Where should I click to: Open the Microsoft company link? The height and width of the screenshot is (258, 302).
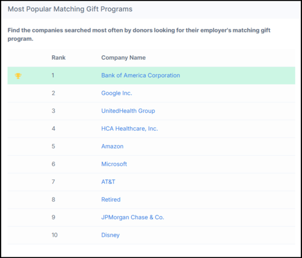(x=114, y=164)
